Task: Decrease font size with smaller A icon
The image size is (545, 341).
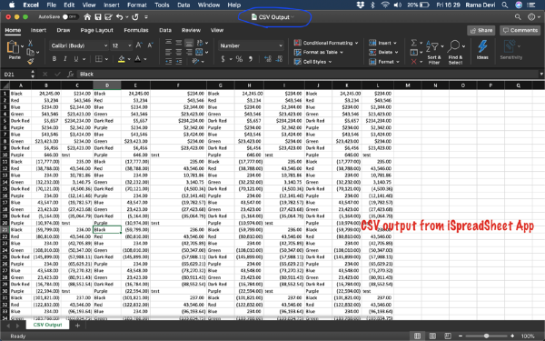Action: (150, 45)
